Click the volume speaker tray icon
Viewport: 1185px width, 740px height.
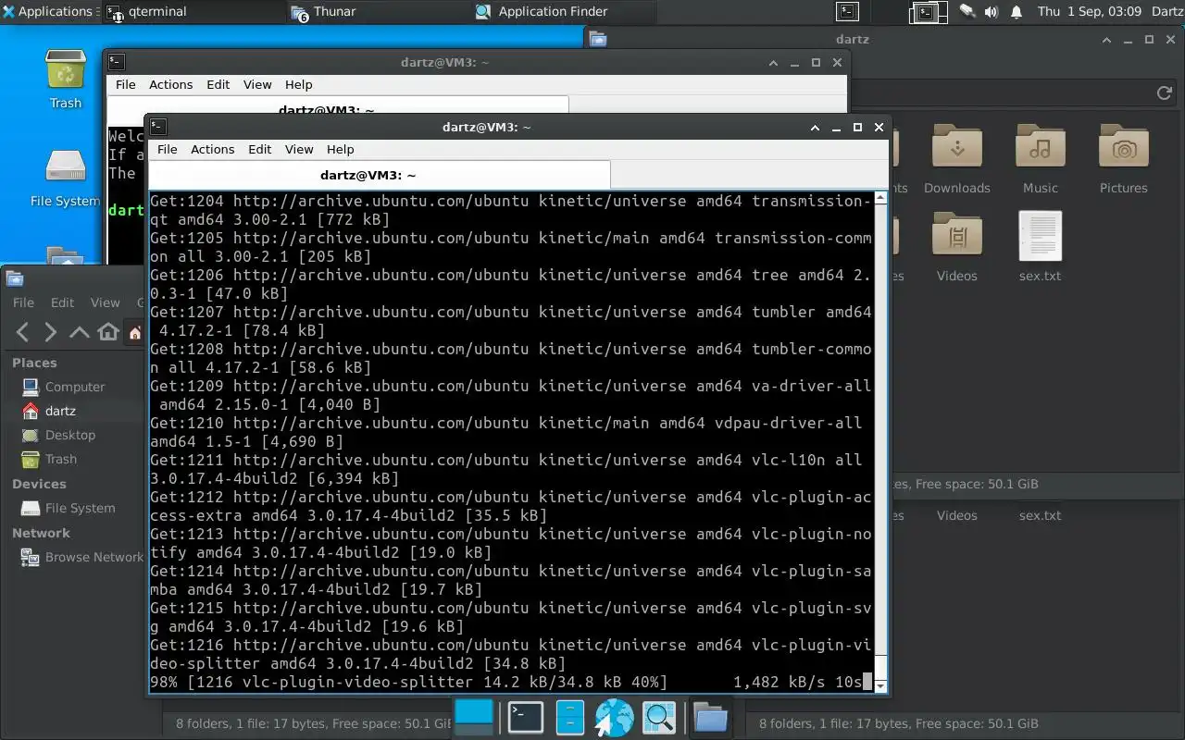[992, 11]
